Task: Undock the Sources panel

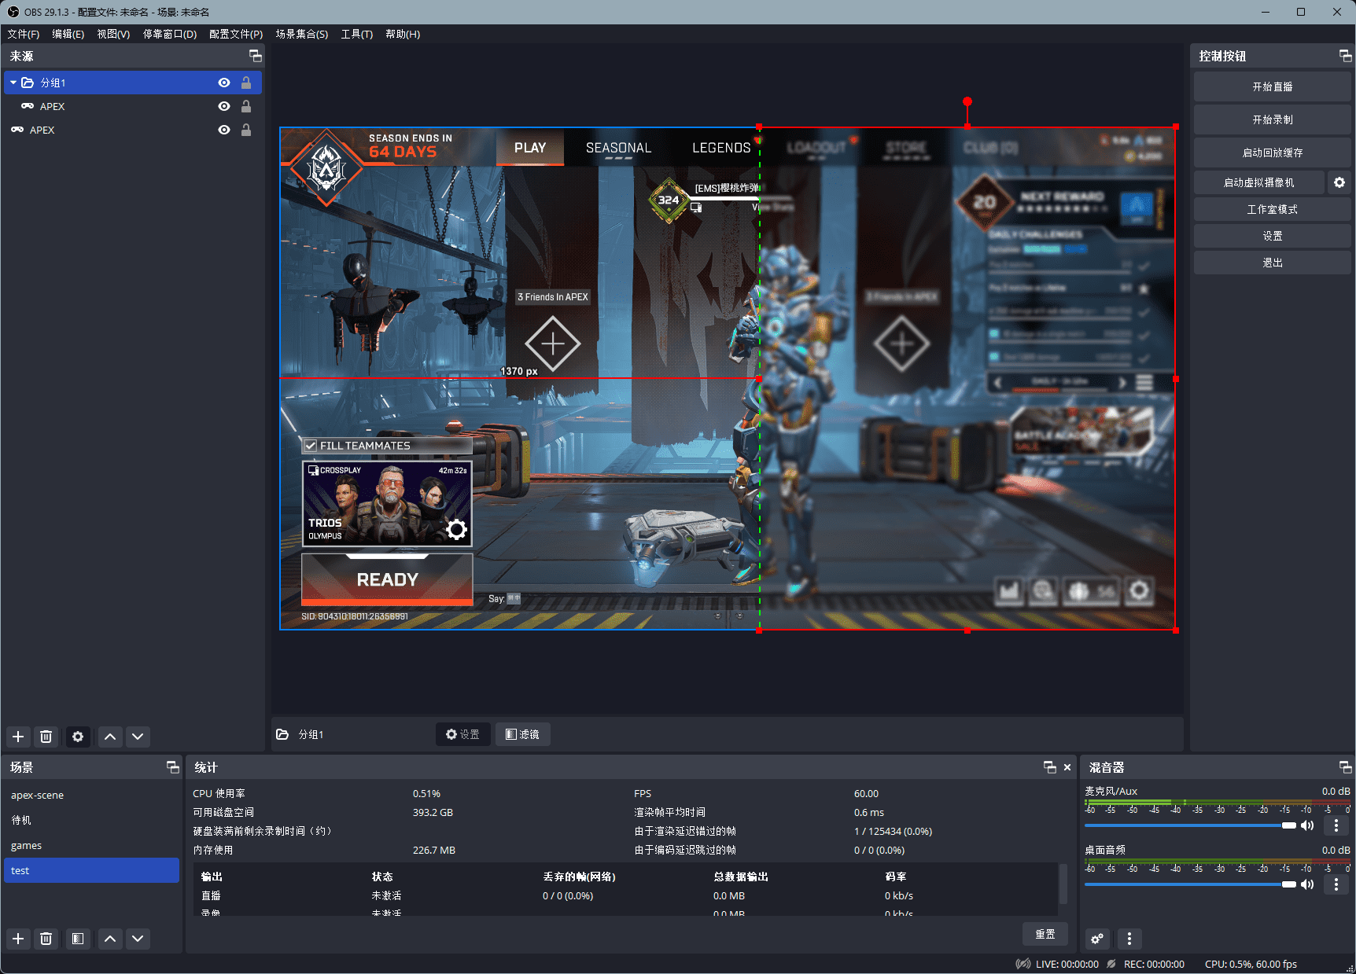Action: tap(255, 56)
